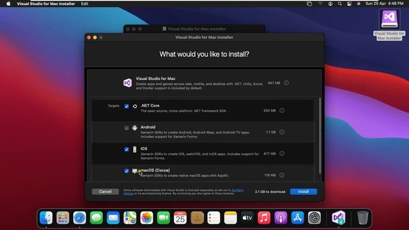Open Photos from the Dock
Screen dimensions: 409x230
pos(146,218)
